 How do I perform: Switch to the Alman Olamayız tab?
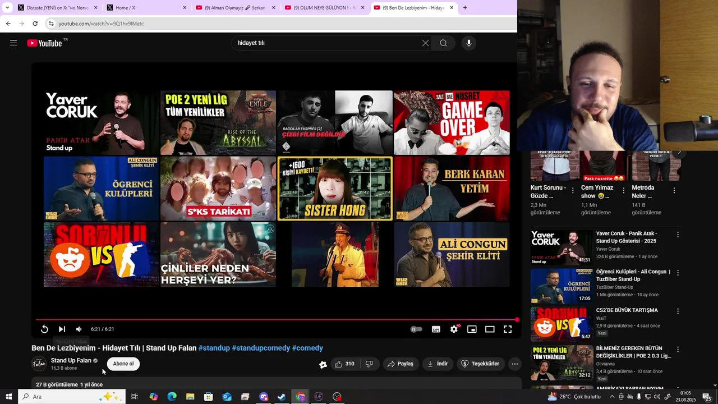[x=236, y=8]
